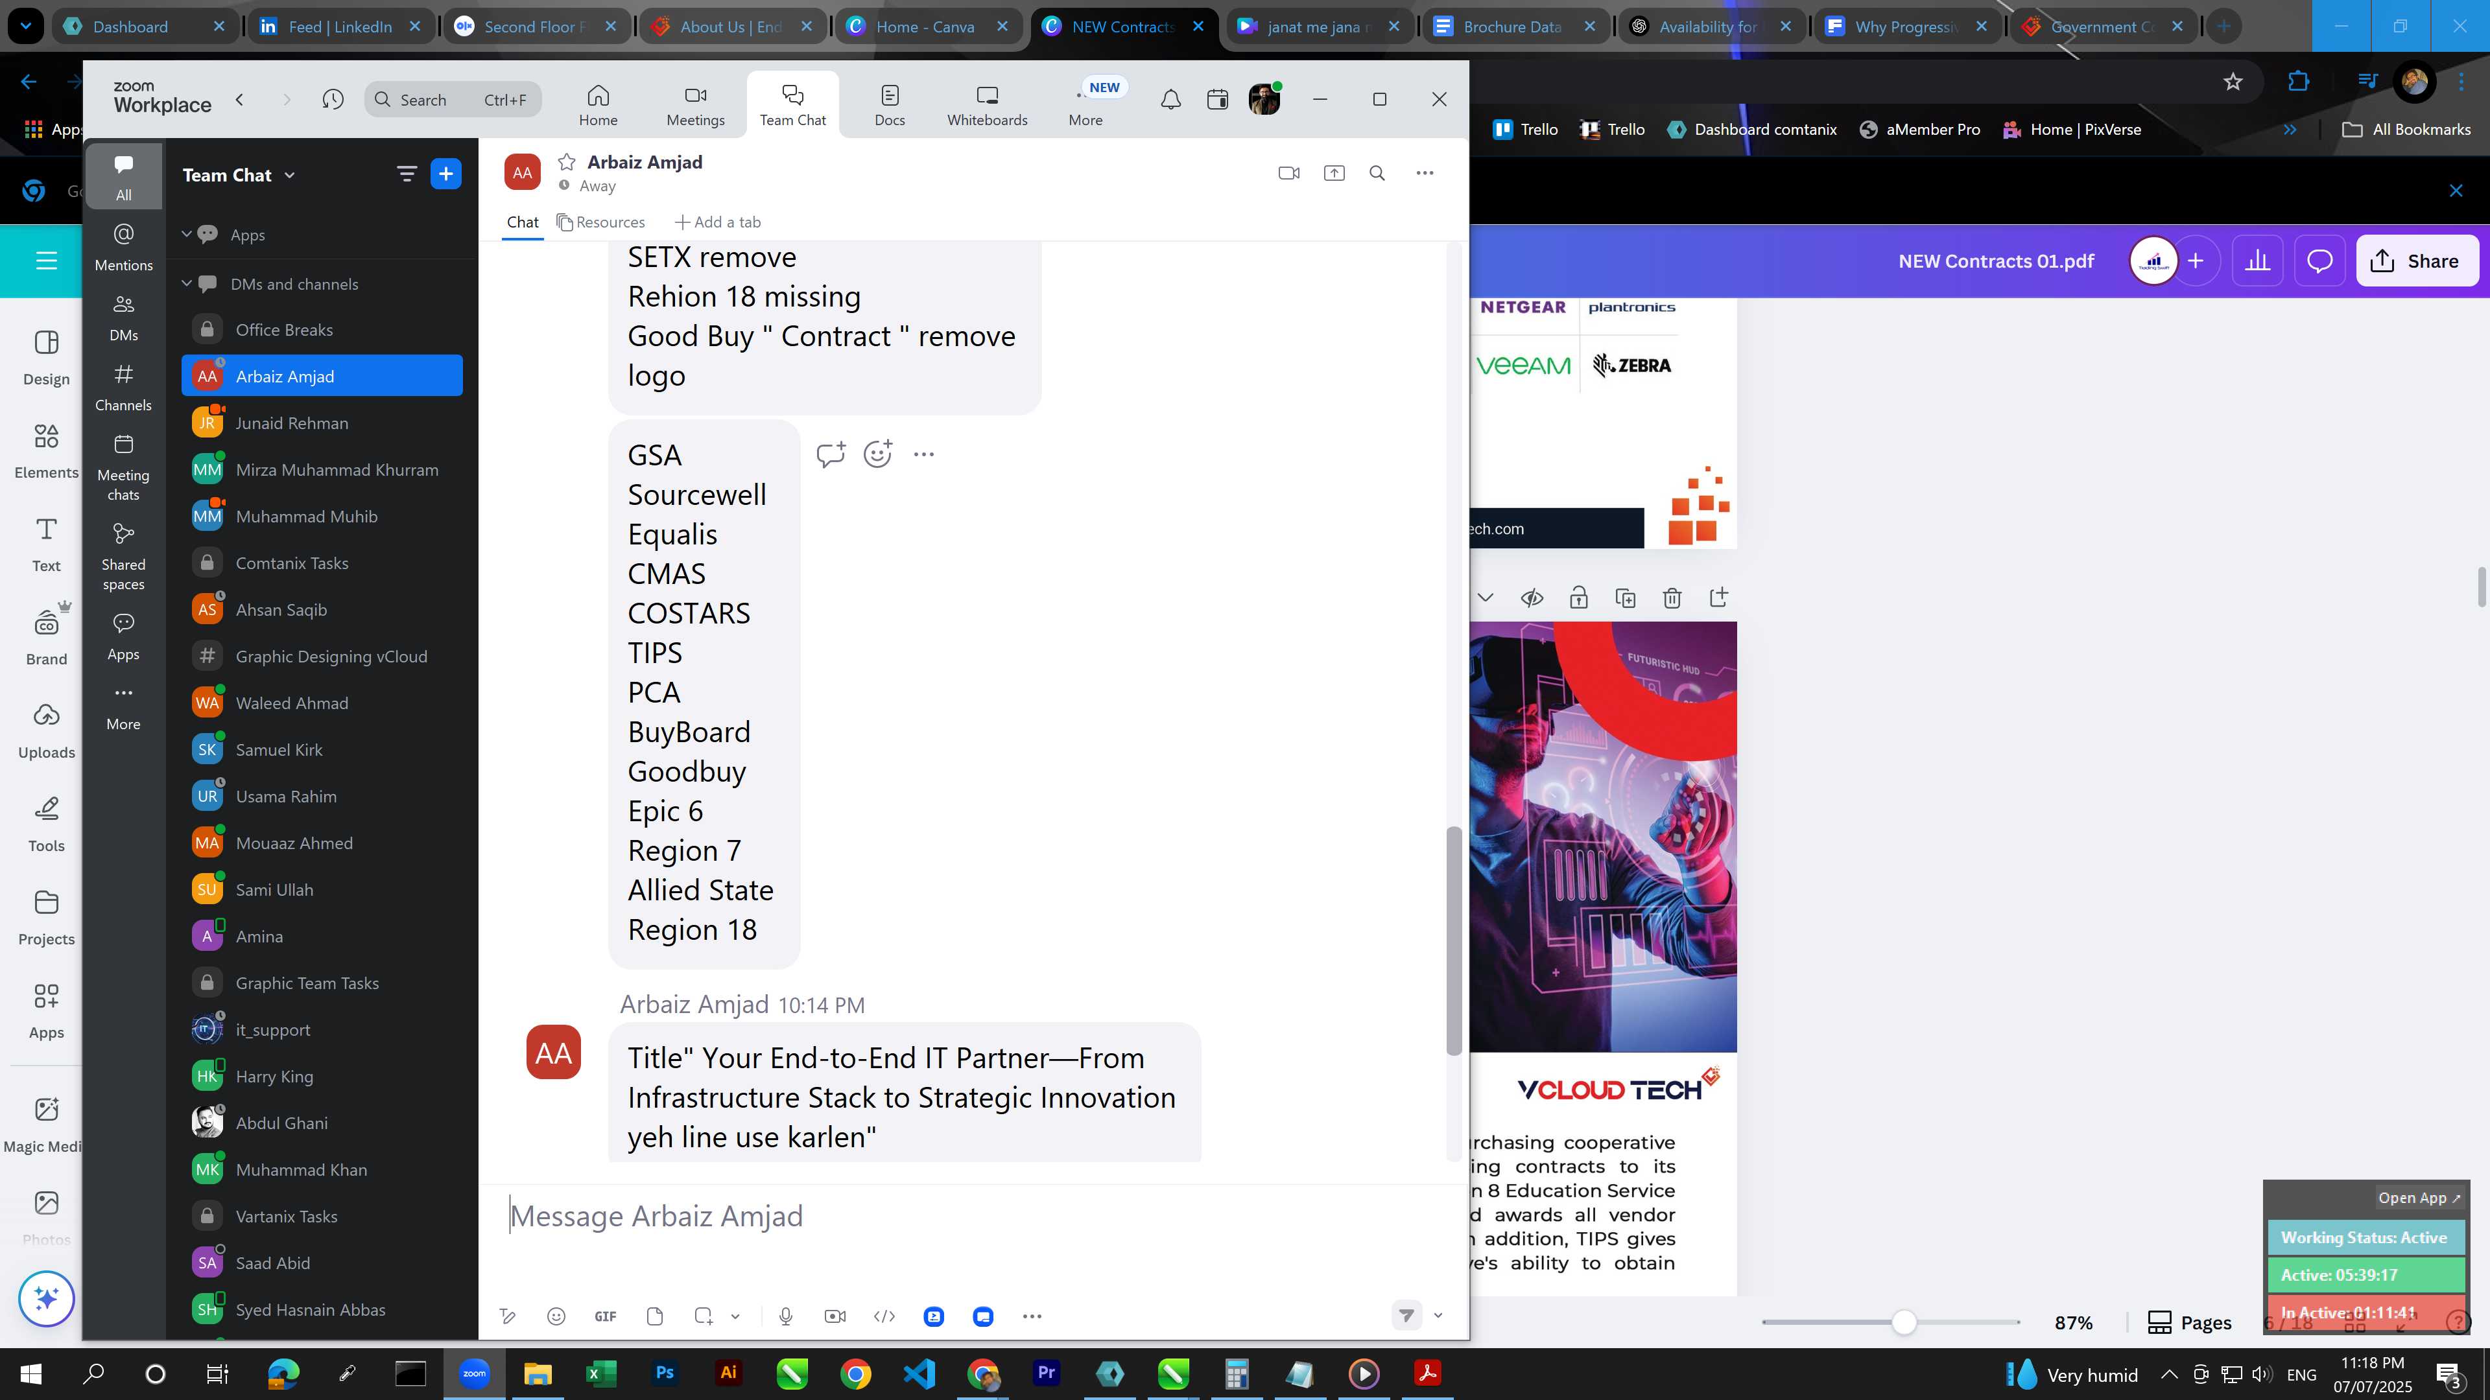Open Shared spaces in sidebar
Screen dimensions: 2490x1400
(124, 557)
